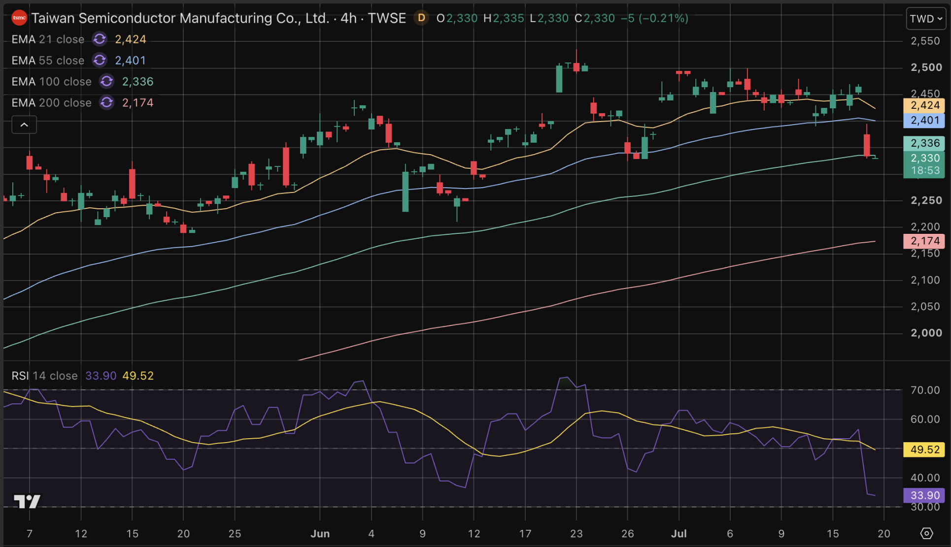The width and height of the screenshot is (951, 547).
Task: Select the RSI 14 close indicator label
Action: point(44,376)
